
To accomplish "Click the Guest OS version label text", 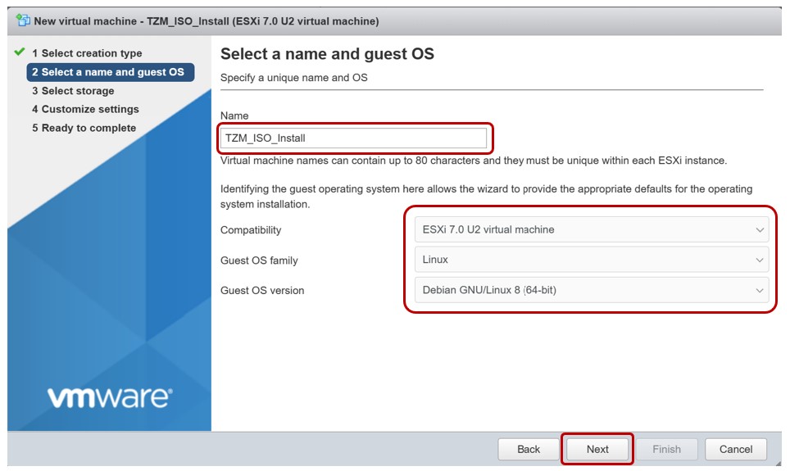I will point(261,290).
